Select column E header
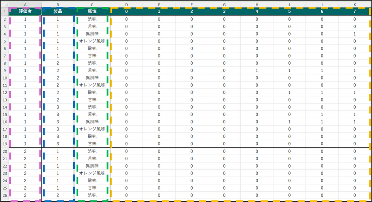This screenshot has width=372, height=202. pyautogui.click(x=159, y=5)
